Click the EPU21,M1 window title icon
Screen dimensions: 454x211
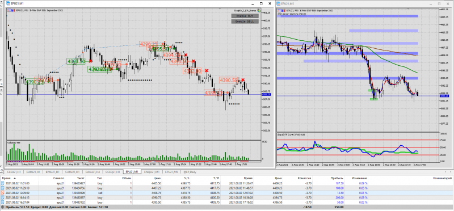pos(9,3)
